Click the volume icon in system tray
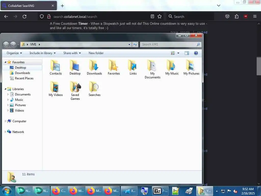 tap(235, 191)
